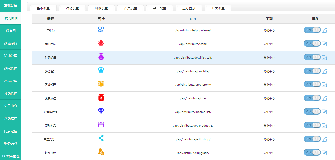335x160 pixels.
Task: Click the gift box icon for 领取商品
Action: [101, 125]
